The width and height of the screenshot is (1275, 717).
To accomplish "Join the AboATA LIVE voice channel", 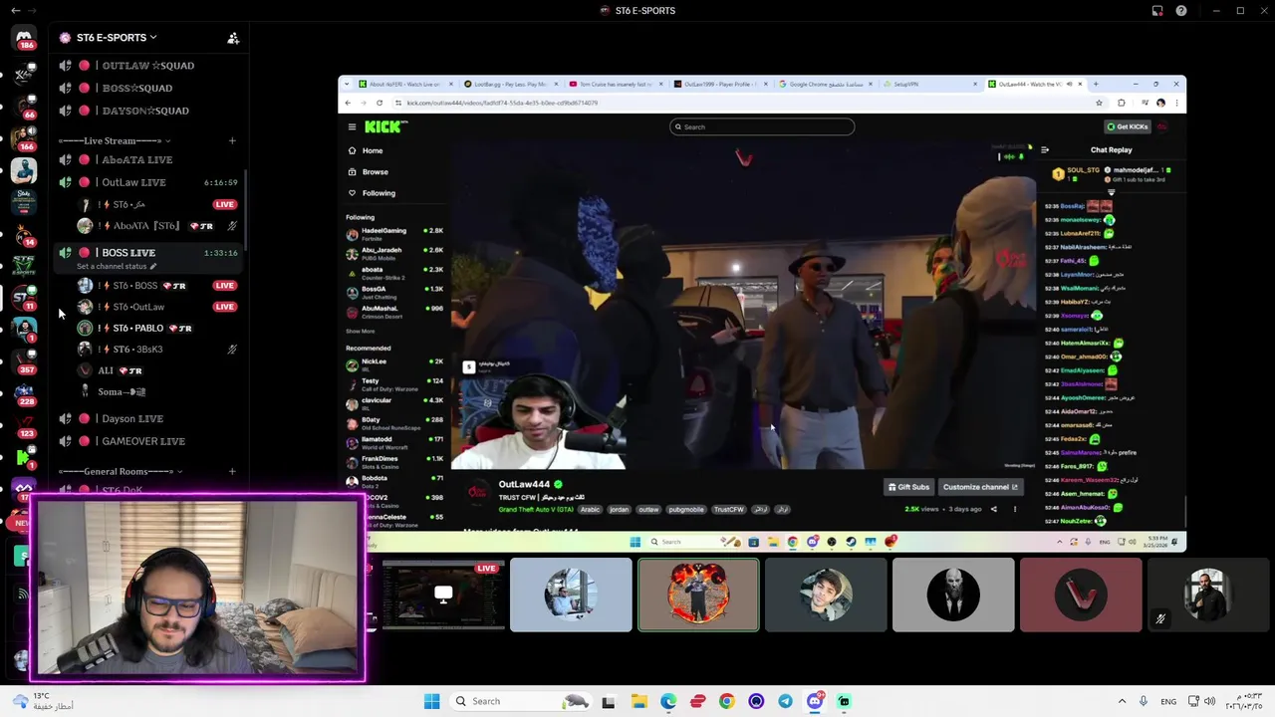I will [x=149, y=159].
